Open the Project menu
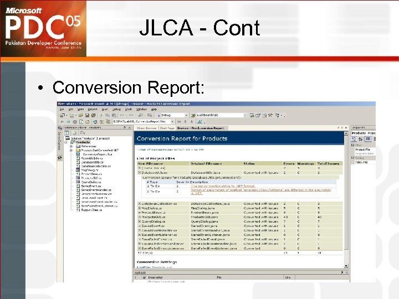Viewport: 399px width, 299px height. point(93,109)
